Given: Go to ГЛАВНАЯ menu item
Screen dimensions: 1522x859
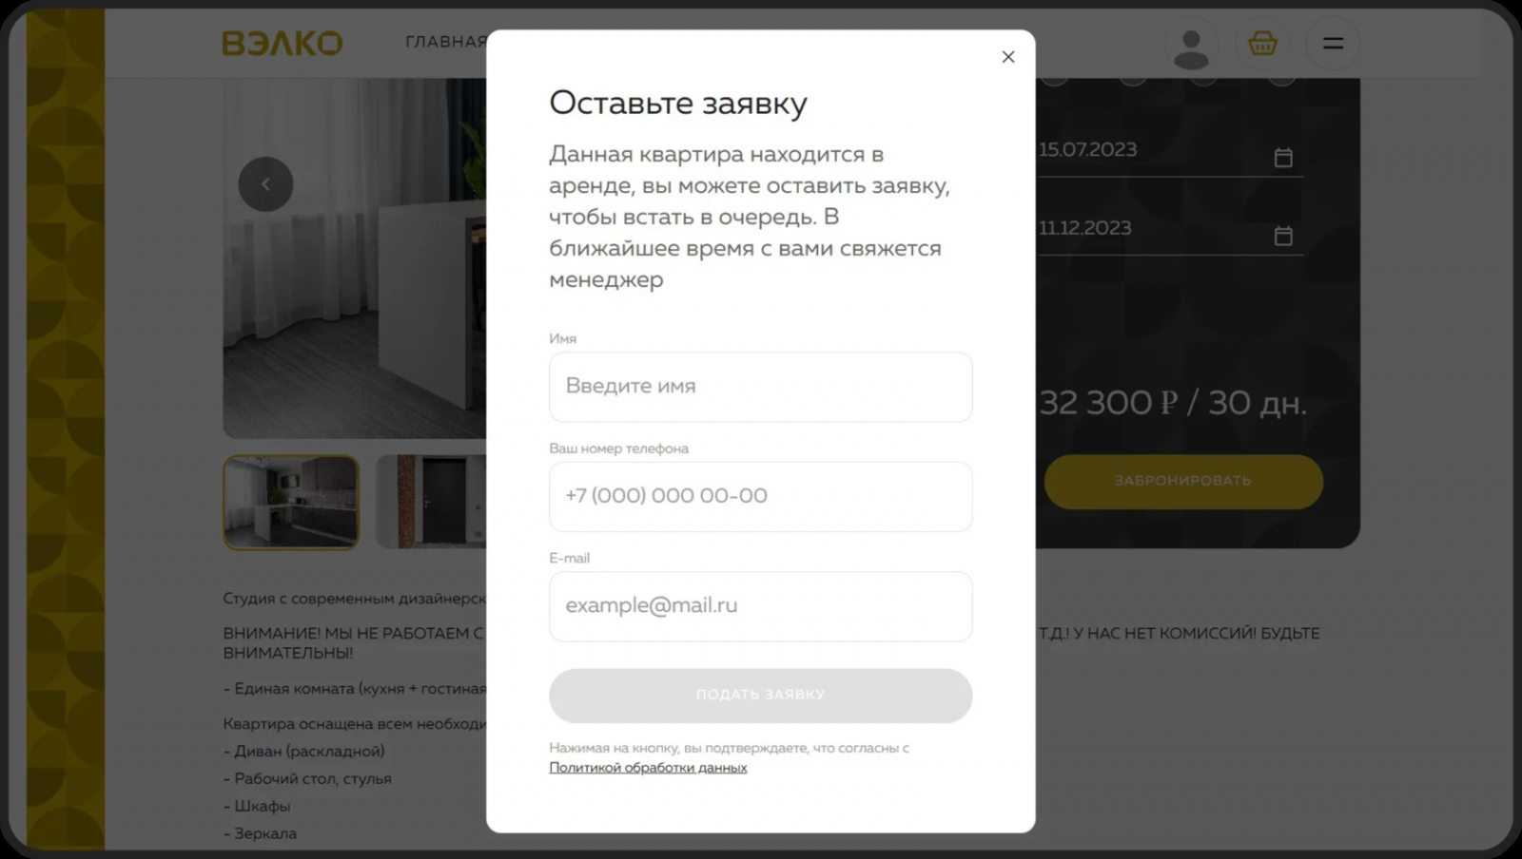Looking at the screenshot, I should click(446, 42).
